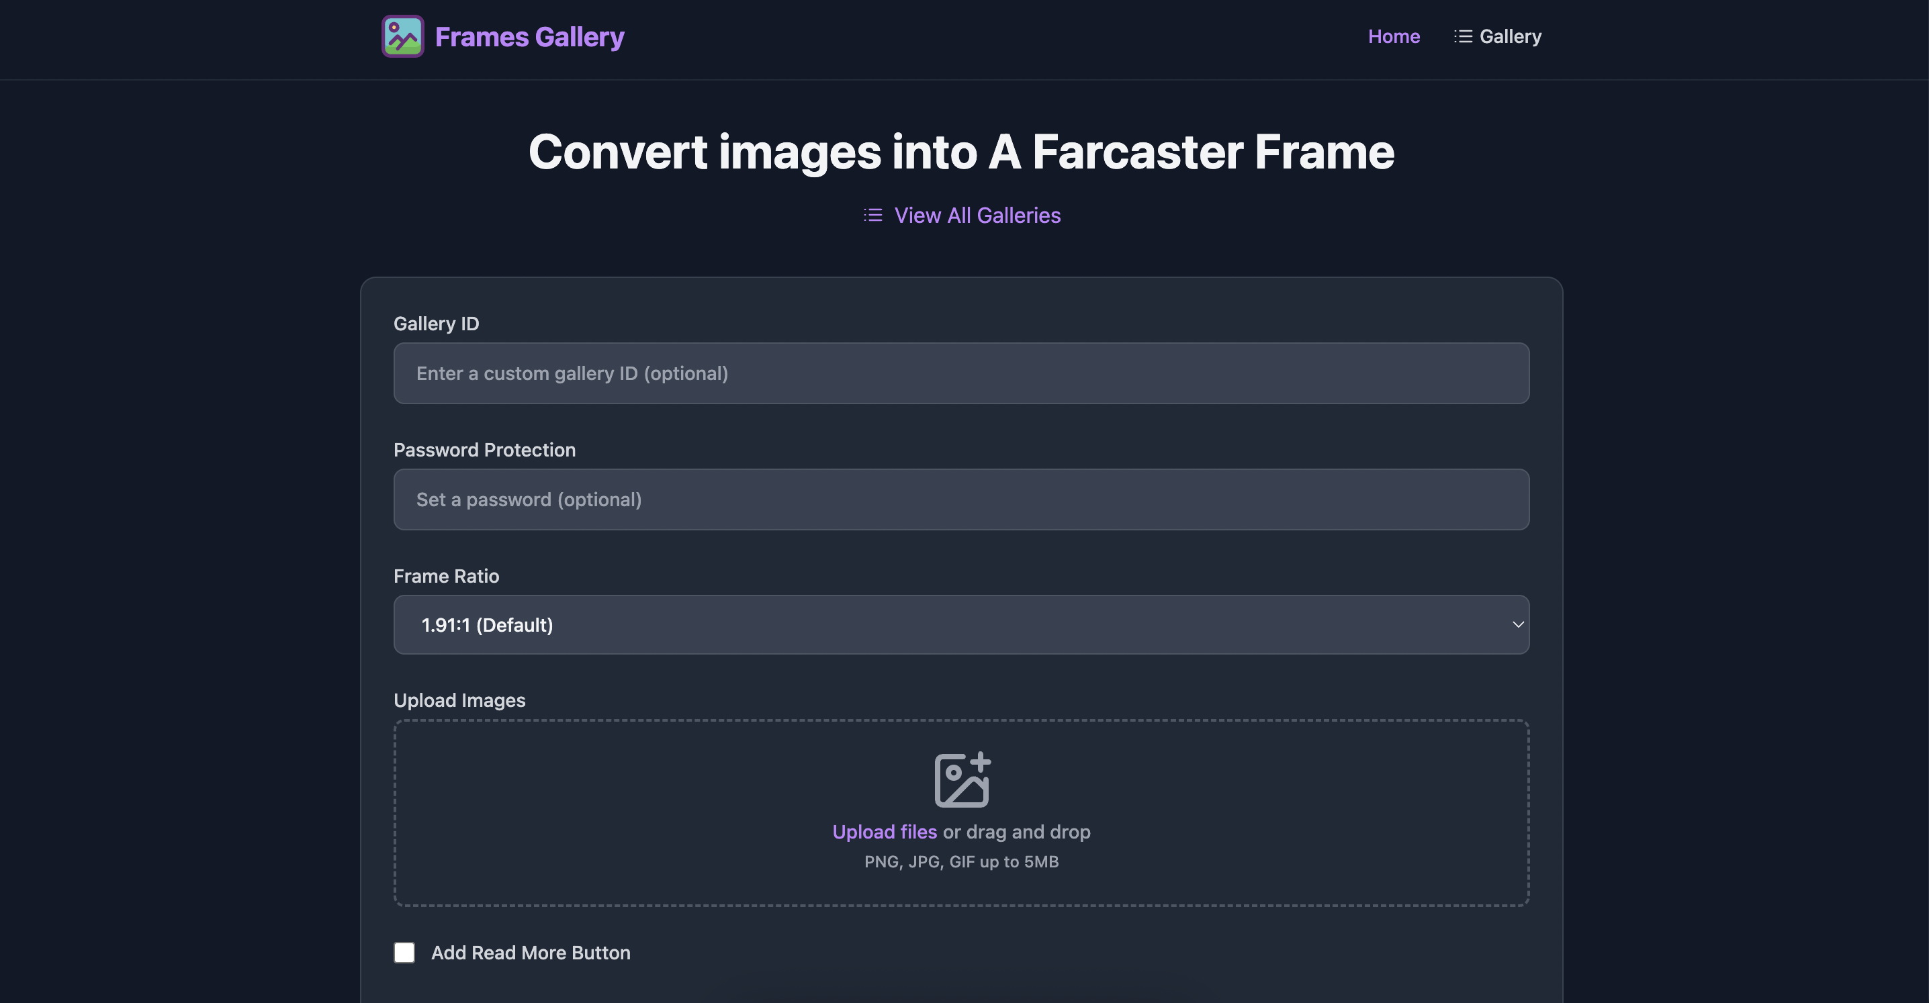Image resolution: width=1929 pixels, height=1003 pixels.
Task: Click the add-image upload icon
Action: click(x=962, y=780)
